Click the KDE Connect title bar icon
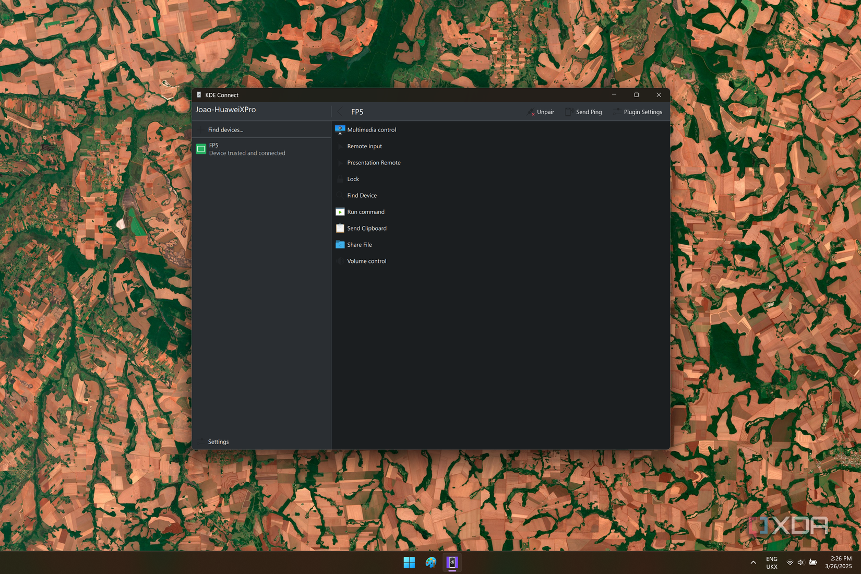 point(199,95)
